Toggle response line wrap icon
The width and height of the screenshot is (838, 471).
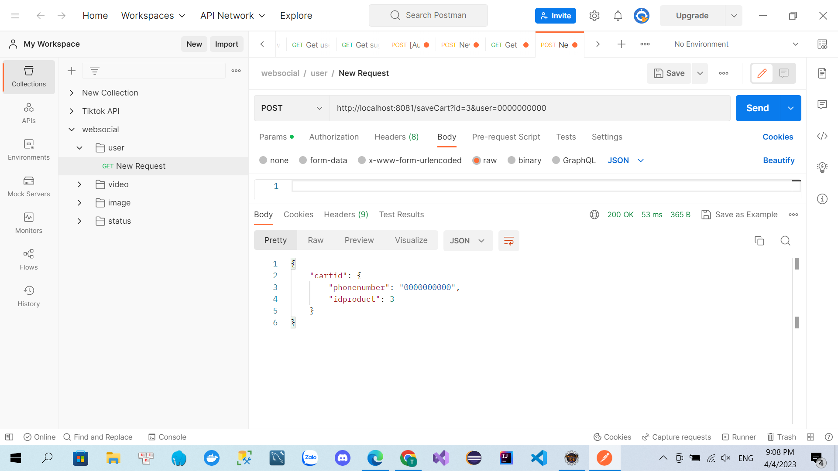(x=508, y=241)
